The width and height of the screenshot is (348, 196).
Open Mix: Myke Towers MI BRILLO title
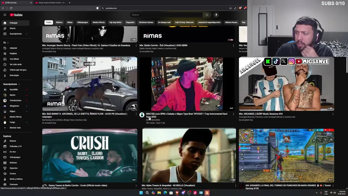[168, 185]
